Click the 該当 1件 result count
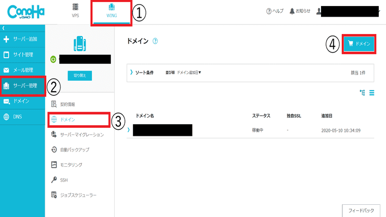386x217 pixels. click(358, 73)
